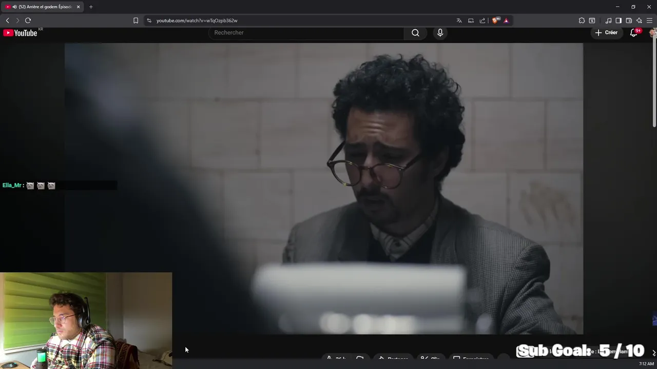The image size is (657, 369).
Task: Select the 'Arrière el godem' browser tab
Action: [42, 7]
